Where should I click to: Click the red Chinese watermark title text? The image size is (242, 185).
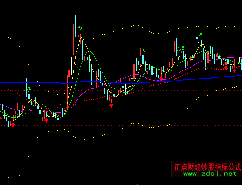pos(207,167)
